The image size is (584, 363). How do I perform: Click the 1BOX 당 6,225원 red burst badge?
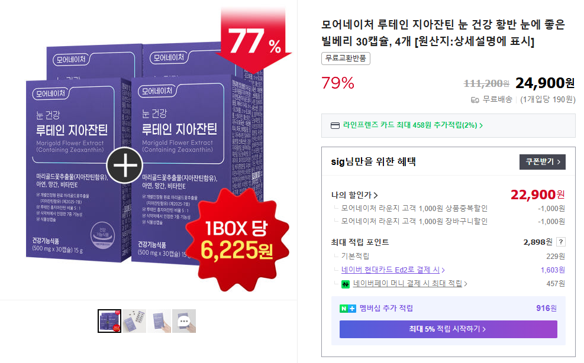pos(238,240)
